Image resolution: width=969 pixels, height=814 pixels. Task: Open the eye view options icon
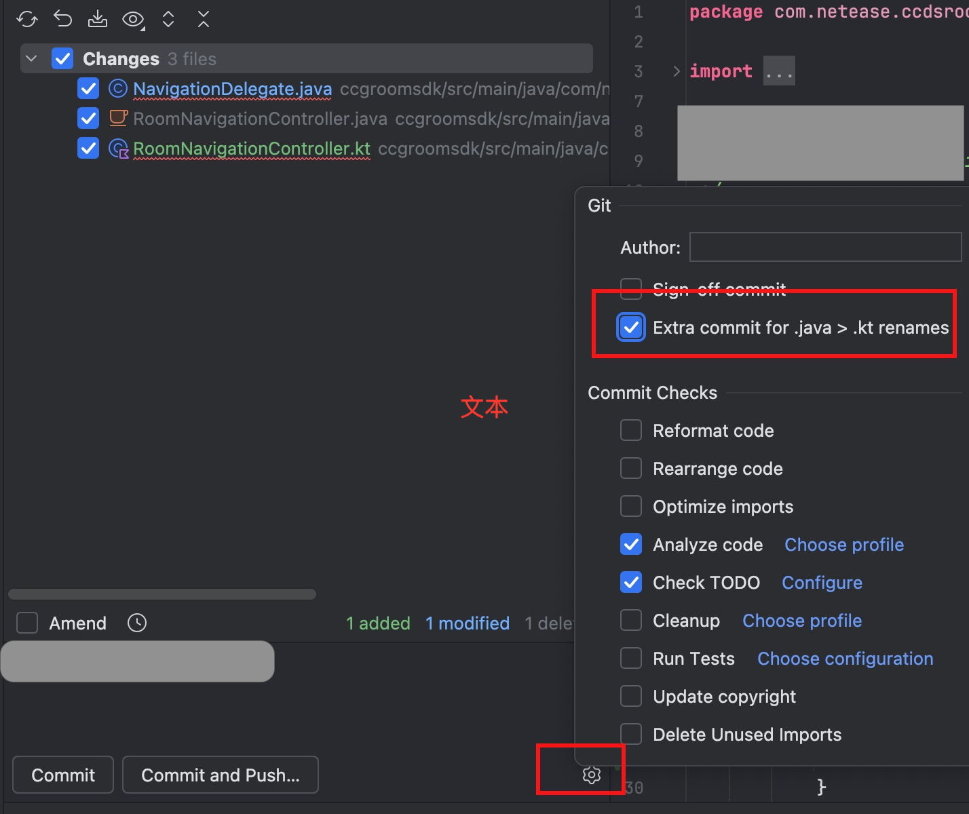(x=133, y=20)
